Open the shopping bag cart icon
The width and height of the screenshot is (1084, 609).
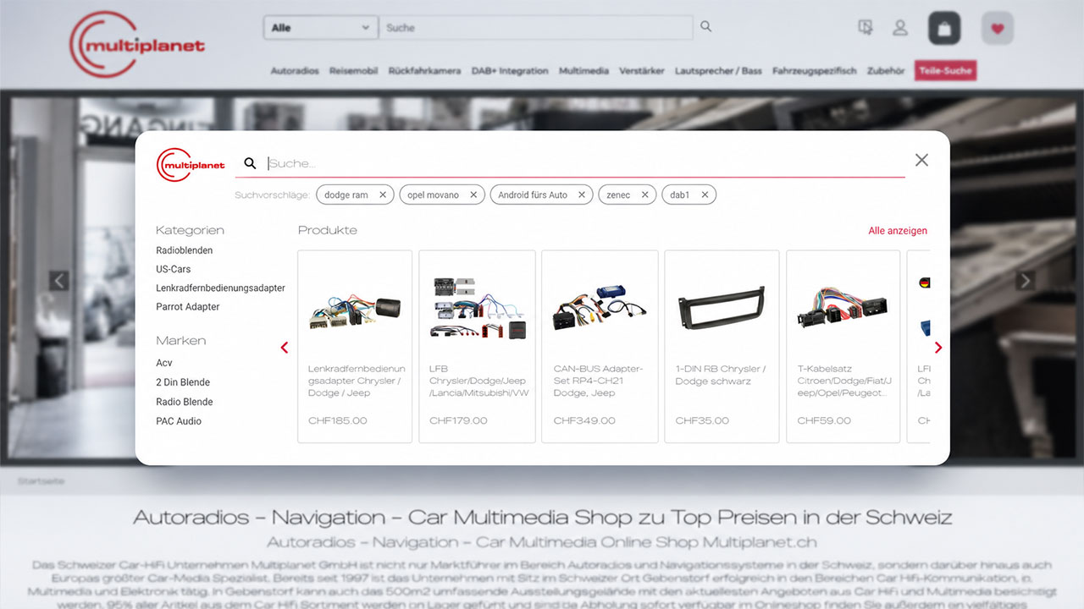[944, 28]
